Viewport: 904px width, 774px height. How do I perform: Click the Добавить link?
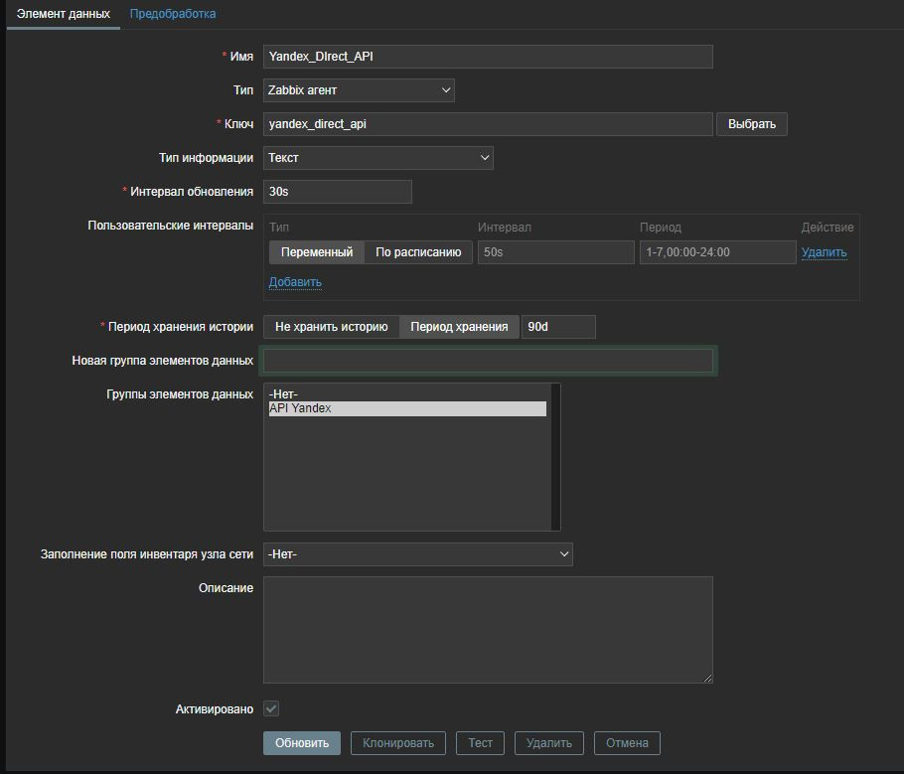coord(295,282)
